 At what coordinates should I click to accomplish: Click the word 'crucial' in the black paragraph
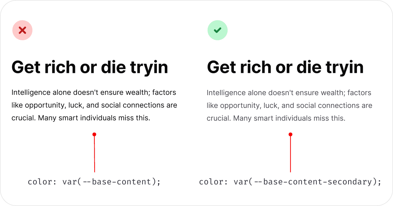click(x=23, y=118)
